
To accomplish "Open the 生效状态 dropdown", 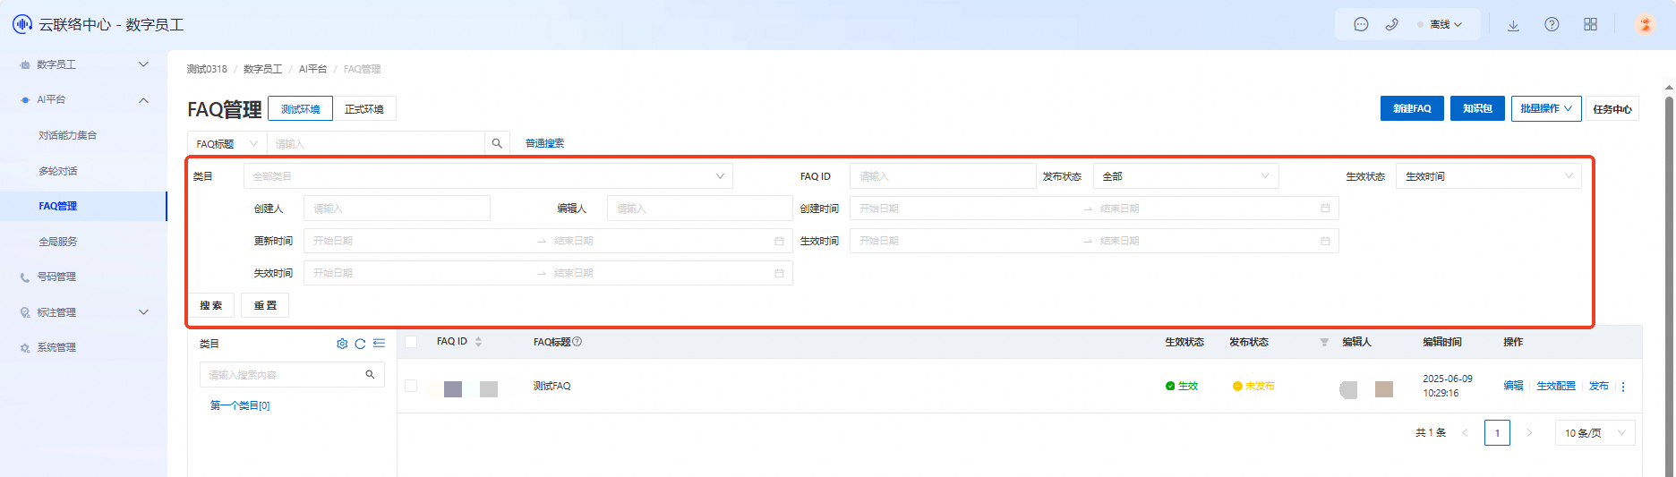I will (1488, 176).
